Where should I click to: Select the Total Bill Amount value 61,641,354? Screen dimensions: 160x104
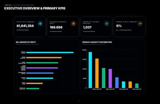pyautogui.click(x=25, y=26)
